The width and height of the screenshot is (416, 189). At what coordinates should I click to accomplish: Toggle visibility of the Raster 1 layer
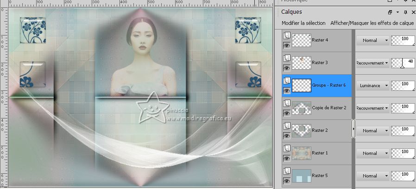pyautogui.click(x=287, y=159)
